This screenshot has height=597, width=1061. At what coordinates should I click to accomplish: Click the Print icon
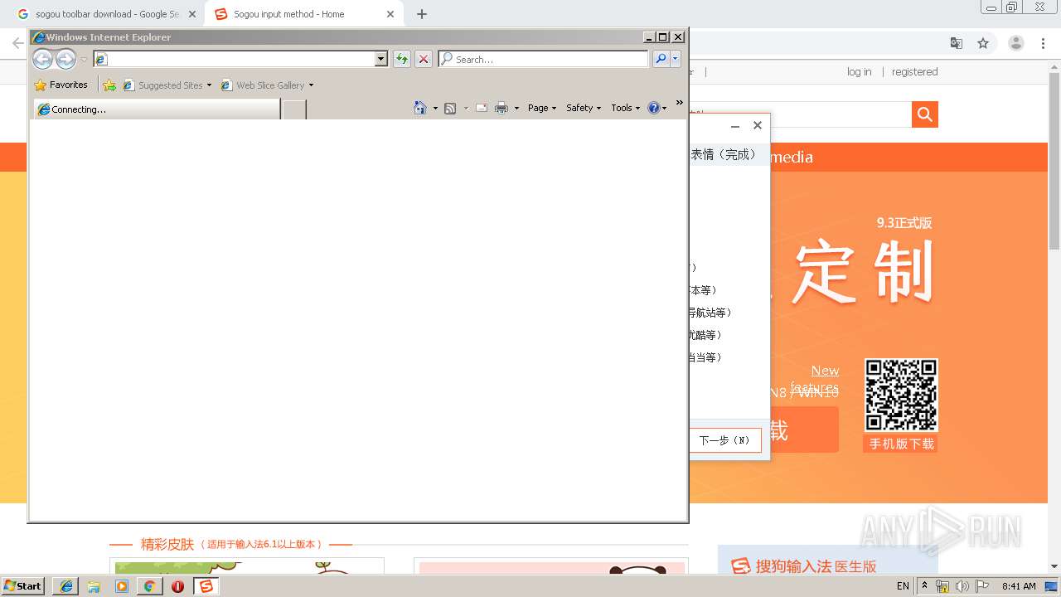pyautogui.click(x=501, y=108)
